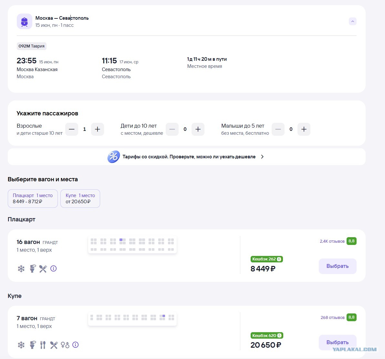Increase the adult passengers count
The width and height of the screenshot is (385, 359).
tap(98, 129)
